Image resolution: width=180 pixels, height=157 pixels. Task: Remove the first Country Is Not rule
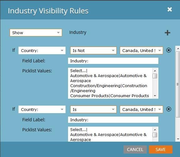tap(169, 50)
